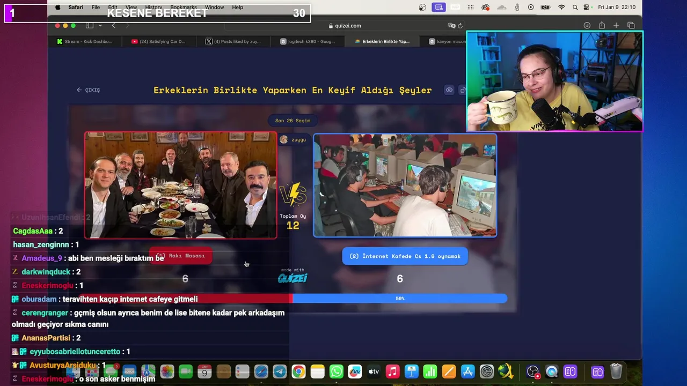Click the purple screen-share menu bar icon
Viewport: 687px width, 386px height.
[x=439, y=8]
